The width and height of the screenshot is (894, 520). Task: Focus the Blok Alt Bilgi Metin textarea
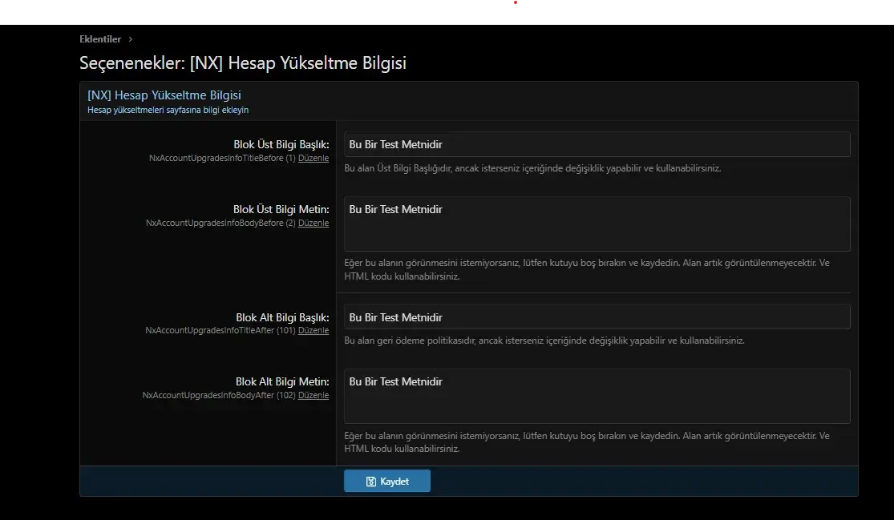(597, 397)
